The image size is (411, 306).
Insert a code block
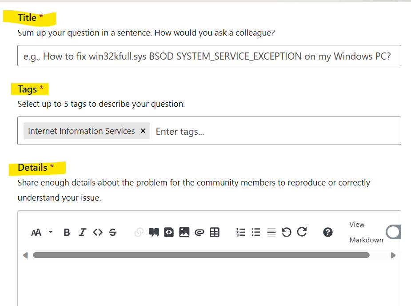coord(169,232)
